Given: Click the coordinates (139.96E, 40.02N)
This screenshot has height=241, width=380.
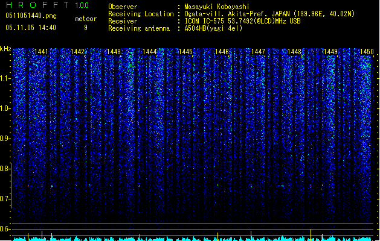Looking at the screenshot, I should pos(324,14).
